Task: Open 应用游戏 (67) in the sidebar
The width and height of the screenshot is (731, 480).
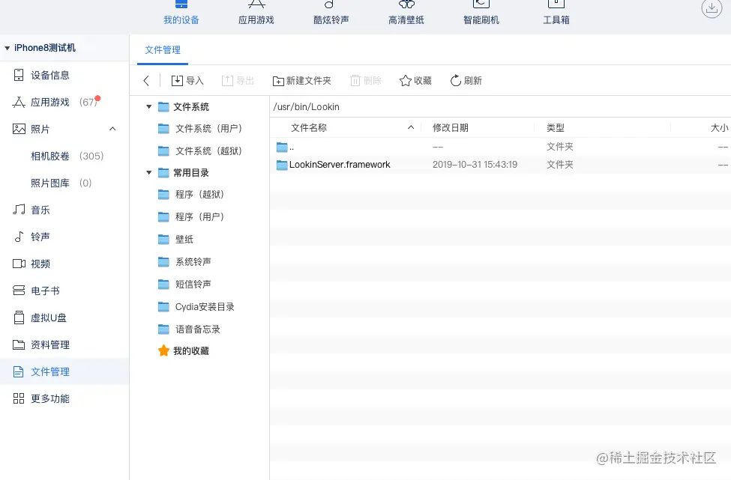Action: tap(64, 102)
